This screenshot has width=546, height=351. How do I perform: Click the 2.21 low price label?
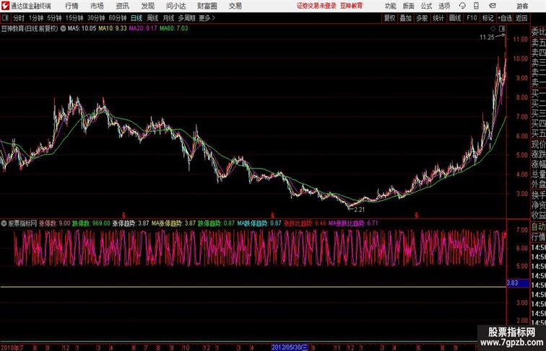360,210
